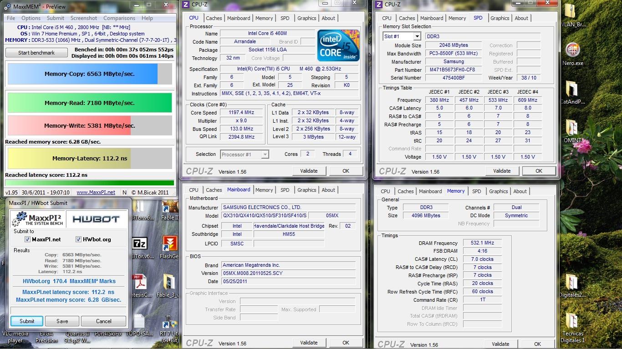The height and width of the screenshot is (349, 622).
Task: Uncheck the HWbot.org submit checkbox
Action: pyautogui.click(x=78, y=239)
